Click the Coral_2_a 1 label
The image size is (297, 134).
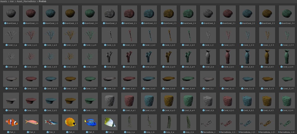(131, 67)
